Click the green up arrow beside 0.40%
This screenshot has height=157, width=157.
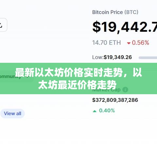(x=95, y=111)
